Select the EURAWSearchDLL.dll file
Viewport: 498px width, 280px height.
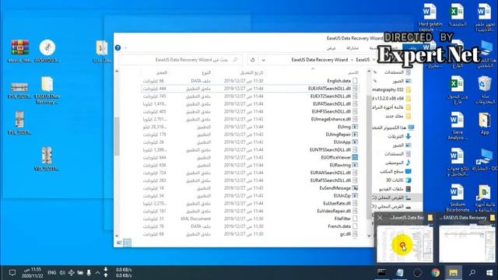tap(330, 173)
